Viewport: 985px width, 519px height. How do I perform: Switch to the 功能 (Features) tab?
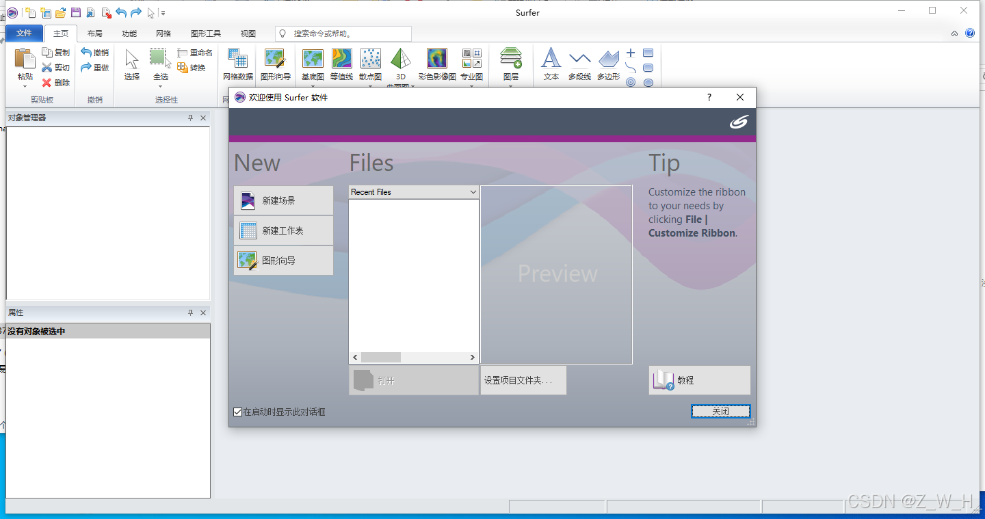(129, 34)
